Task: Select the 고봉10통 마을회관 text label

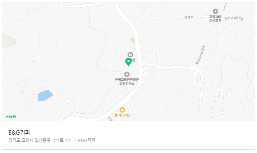Action: coord(215,19)
